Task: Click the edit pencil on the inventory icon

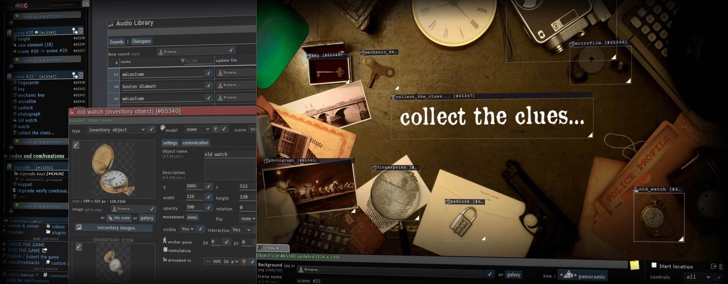Action: click(x=79, y=247)
